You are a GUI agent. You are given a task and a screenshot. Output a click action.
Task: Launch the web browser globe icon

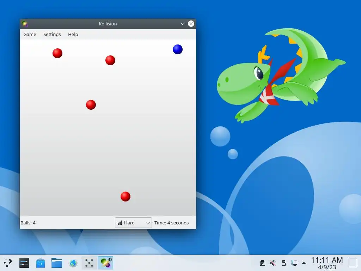coord(73,263)
